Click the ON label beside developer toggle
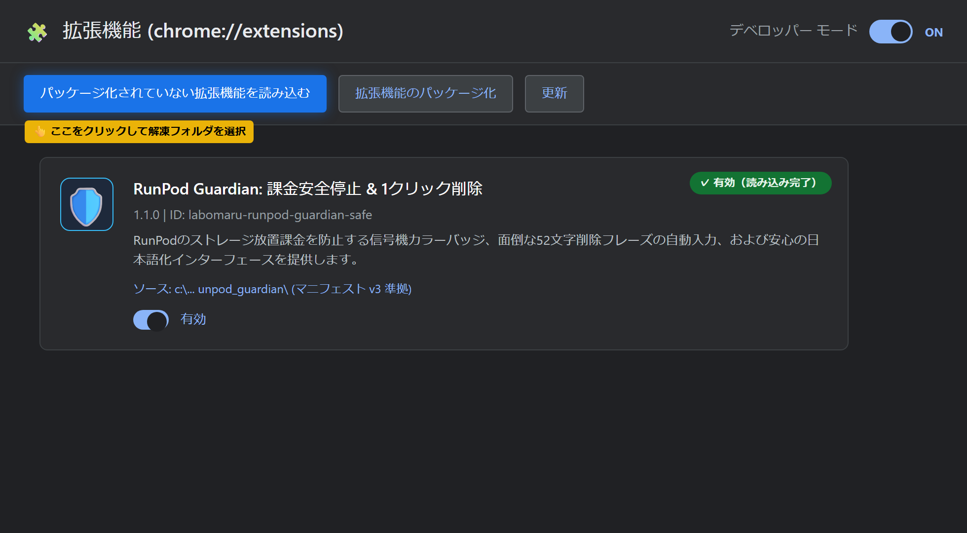Image resolution: width=967 pixels, height=533 pixels. tap(933, 33)
